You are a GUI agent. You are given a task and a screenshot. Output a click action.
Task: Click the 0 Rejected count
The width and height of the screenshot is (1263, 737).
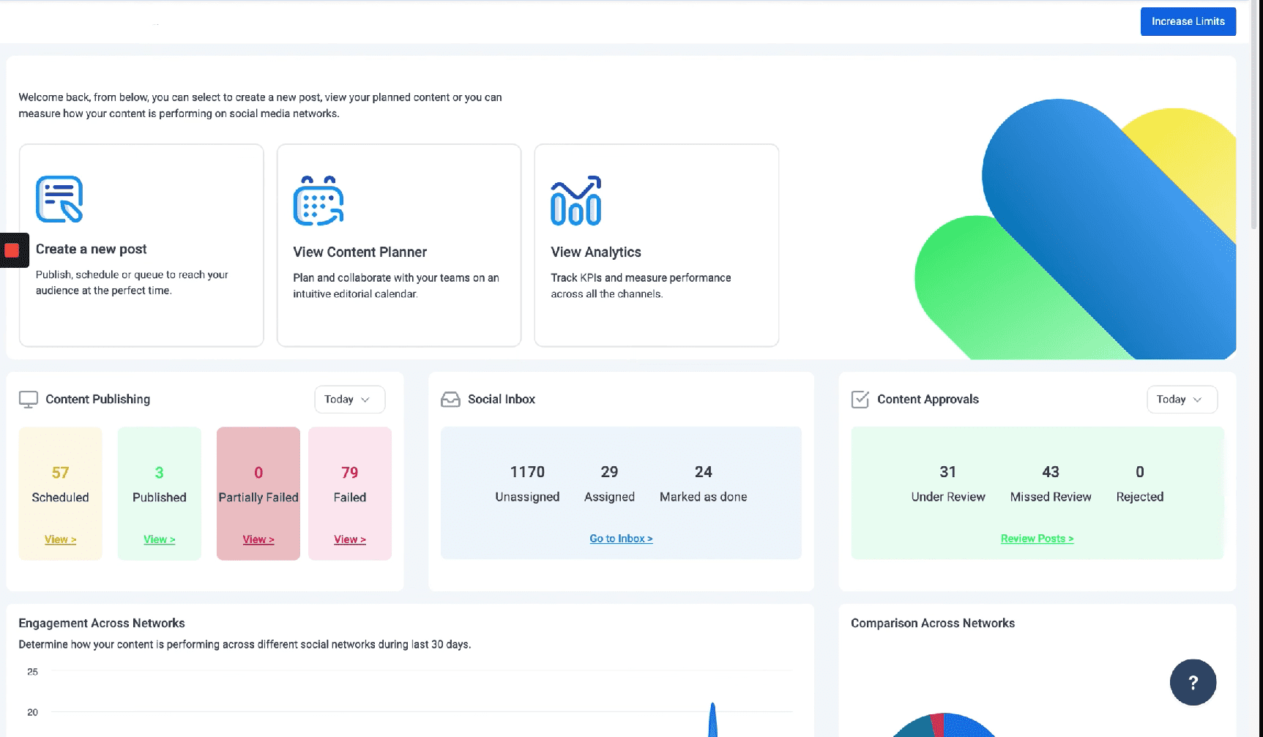pyautogui.click(x=1140, y=472)
